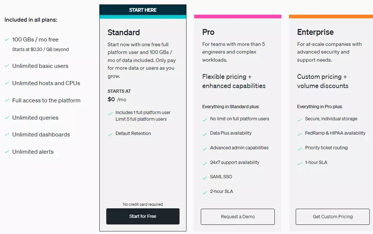The image size is (373, 234).
Task: Click the pink bar above Pro
Action: tap(237, 17)
